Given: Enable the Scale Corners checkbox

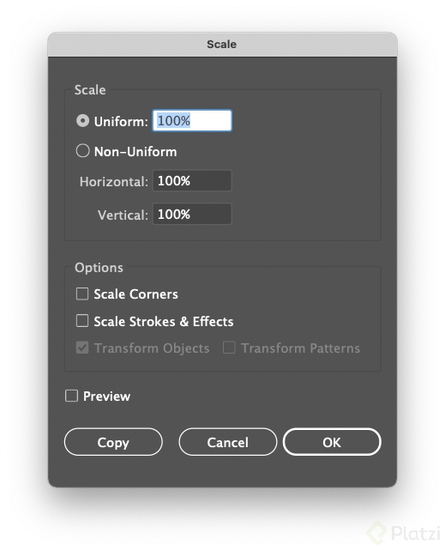Looking at the screenshot, I should point(82,294).
